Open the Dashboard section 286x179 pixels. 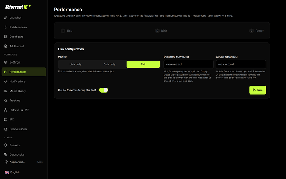pyautogui.click(x=24, y=37)
